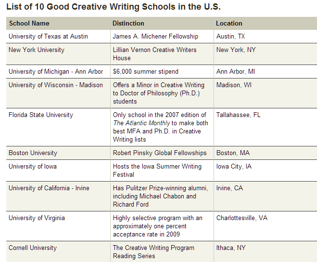Click Boston University school name
The height and width of the screenshot is (262, 317).
pyautogui.click(x=33, y=153)
